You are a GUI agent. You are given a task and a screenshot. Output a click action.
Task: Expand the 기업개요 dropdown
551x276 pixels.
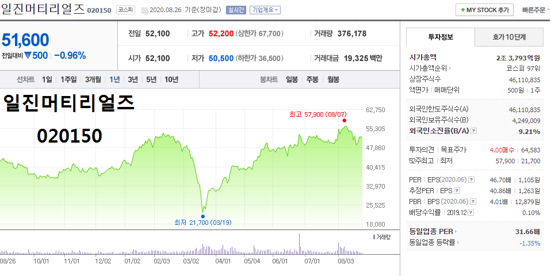[x=265, y=10]
